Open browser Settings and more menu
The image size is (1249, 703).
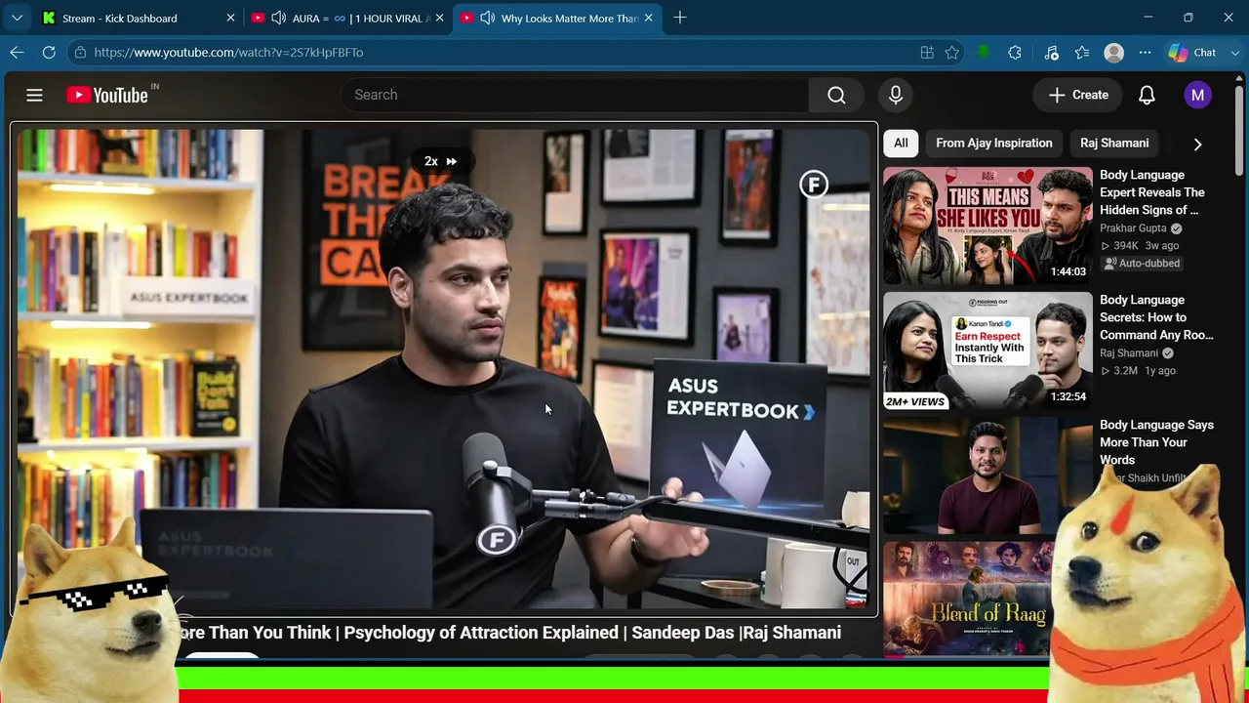(1145, 53)
